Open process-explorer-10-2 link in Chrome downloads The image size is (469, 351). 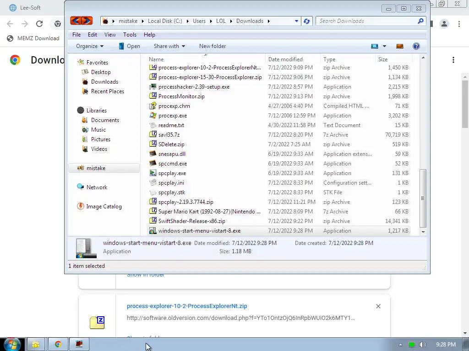187,306
